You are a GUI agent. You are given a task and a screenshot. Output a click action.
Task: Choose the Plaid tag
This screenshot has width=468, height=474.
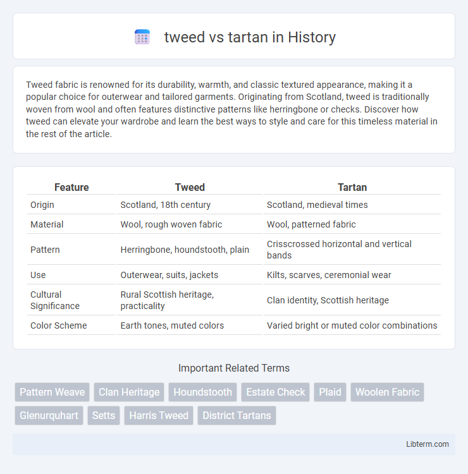[330, 392]
